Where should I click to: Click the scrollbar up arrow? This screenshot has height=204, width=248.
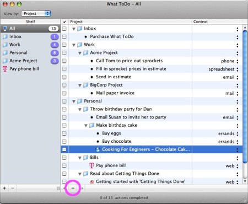tap(245, 28)
